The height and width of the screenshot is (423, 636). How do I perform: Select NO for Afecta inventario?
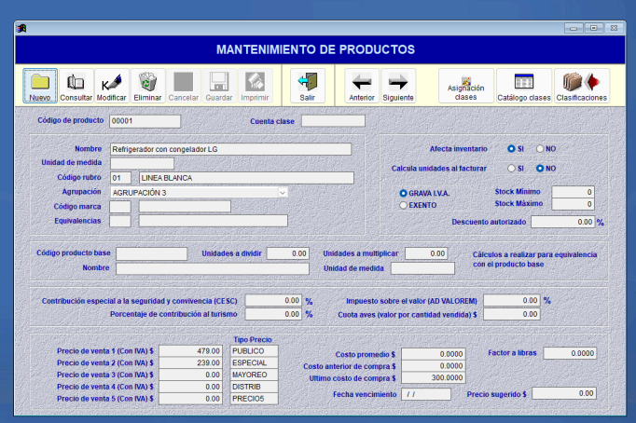point(540,148)
